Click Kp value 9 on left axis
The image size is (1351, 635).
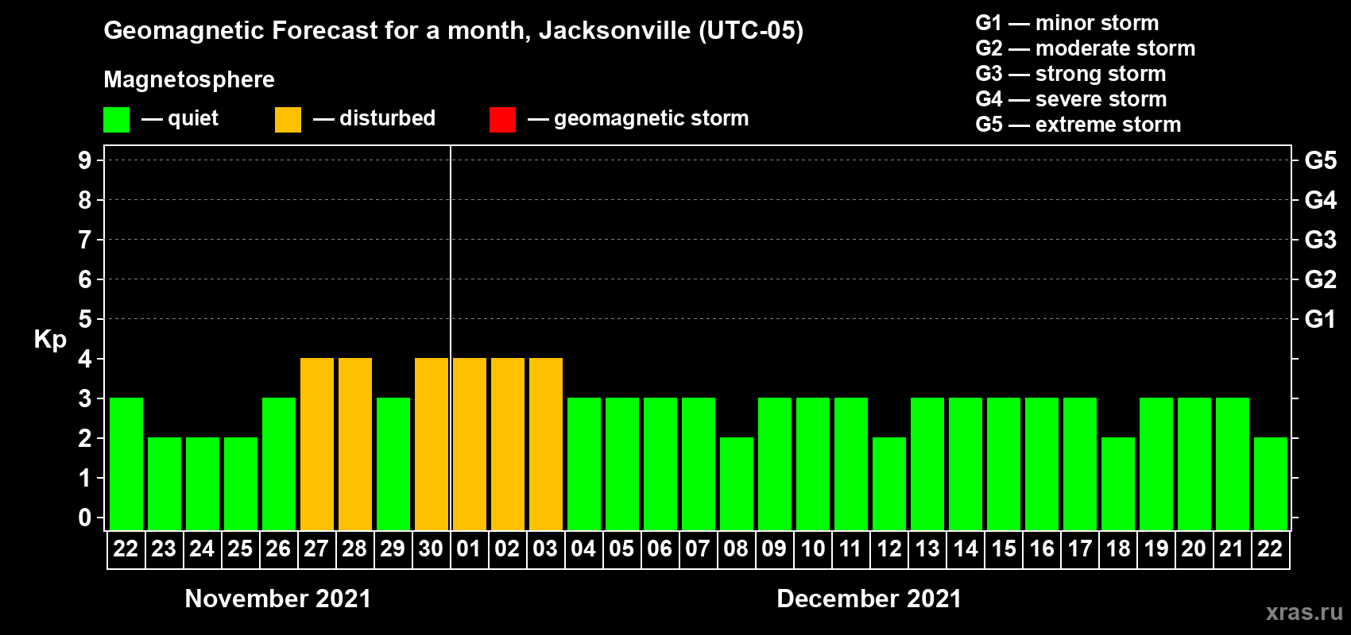coord(85,160)
